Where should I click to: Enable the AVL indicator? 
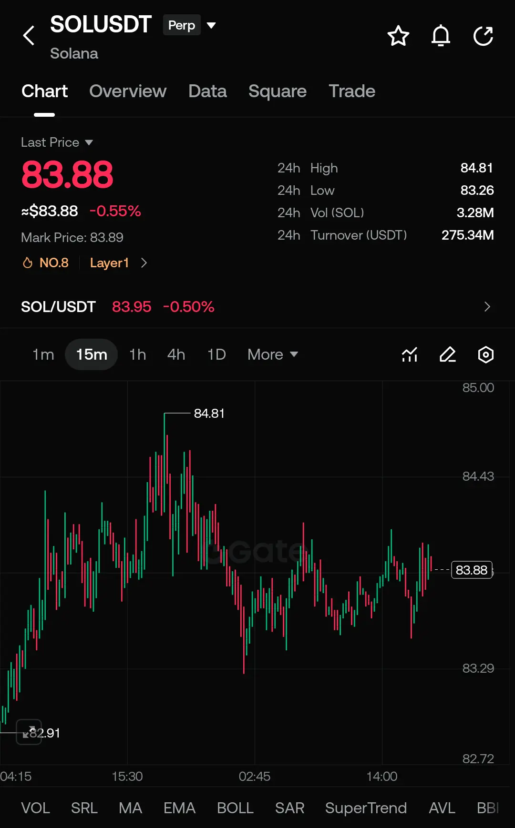442,808
